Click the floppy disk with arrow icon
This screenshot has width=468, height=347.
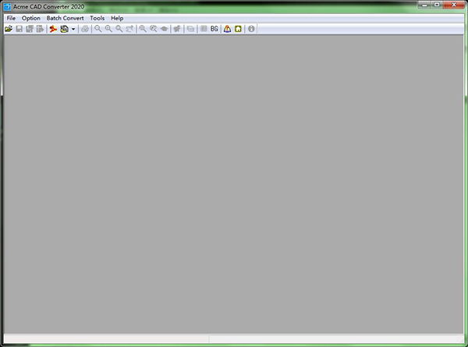[x=40, y=29]
